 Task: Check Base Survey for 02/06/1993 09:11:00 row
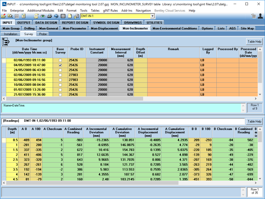60,60
